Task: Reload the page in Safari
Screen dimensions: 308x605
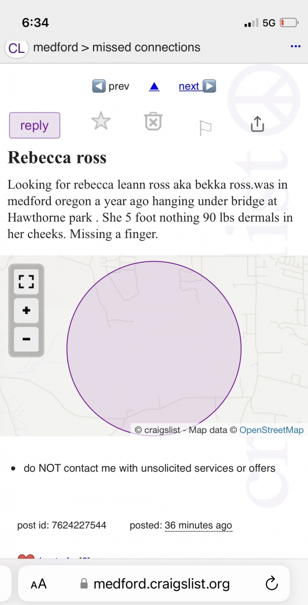Action: click(x=271, y=584)
